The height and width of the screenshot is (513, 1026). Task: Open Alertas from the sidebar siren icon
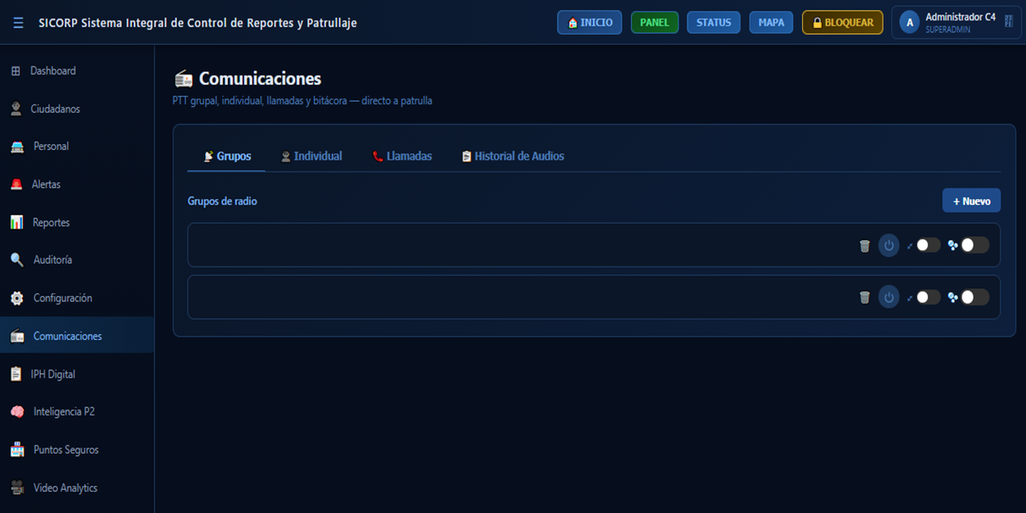[x=16, y=184]
